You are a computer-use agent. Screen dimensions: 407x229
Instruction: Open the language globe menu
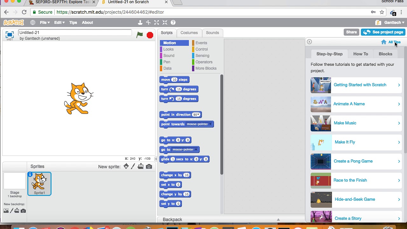pyautogui.click(x=33, y=23)
